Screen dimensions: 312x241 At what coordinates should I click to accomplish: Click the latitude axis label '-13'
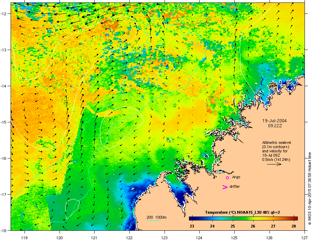[4, 50]
